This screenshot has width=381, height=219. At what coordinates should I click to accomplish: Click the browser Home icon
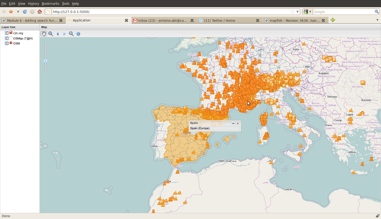(40, 12)
